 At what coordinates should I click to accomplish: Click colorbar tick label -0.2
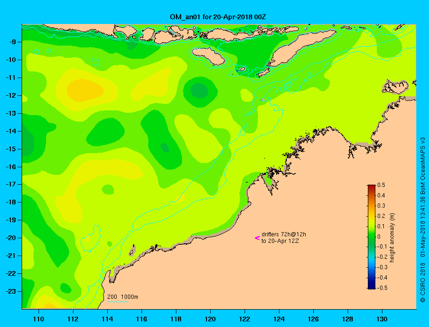click(382, 257)
